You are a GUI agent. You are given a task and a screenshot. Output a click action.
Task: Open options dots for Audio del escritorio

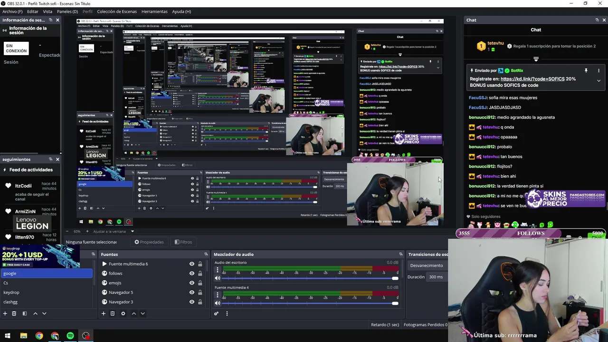(218, 270)
